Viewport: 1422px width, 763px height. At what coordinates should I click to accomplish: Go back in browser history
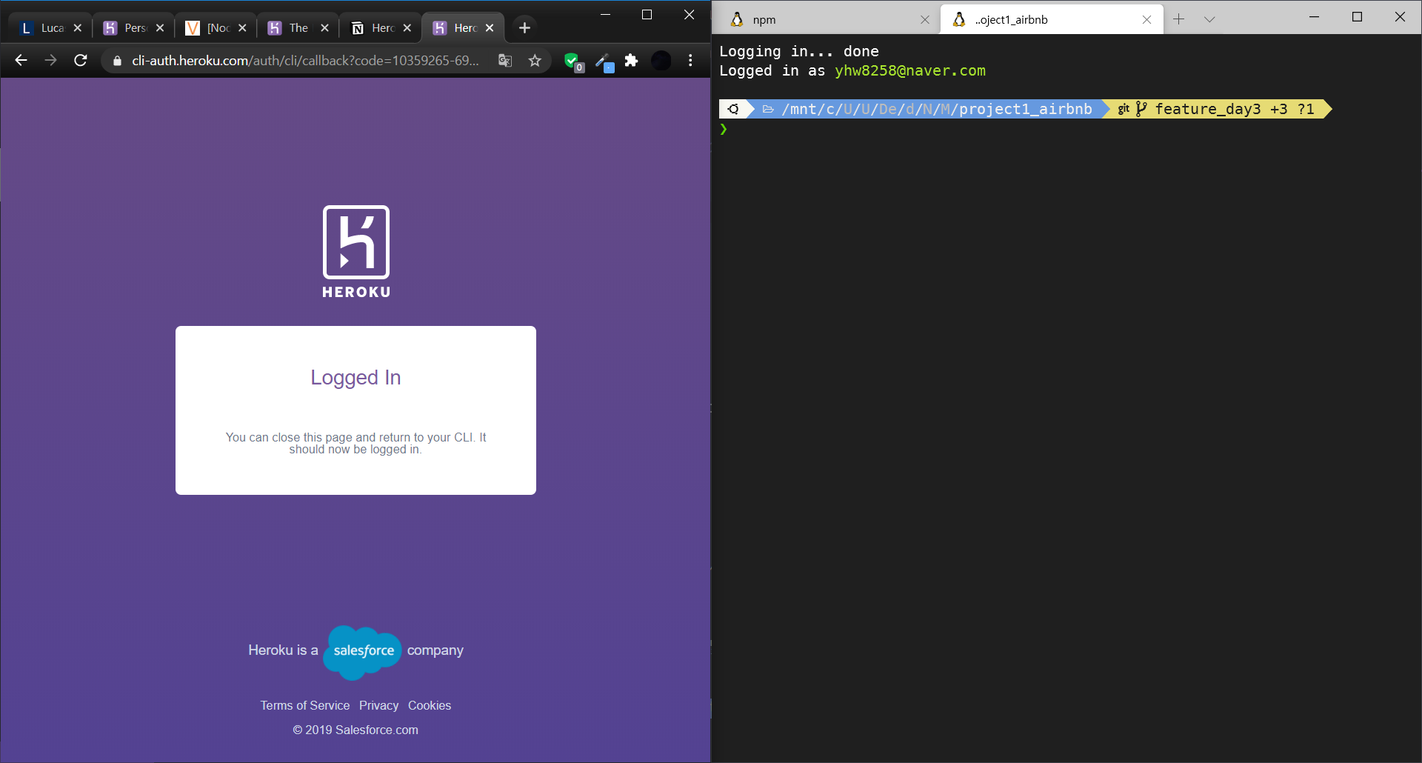[21, 61]
